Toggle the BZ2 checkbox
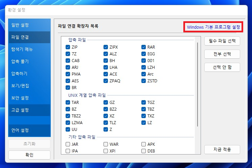The image size is (252, 168). 106,109
